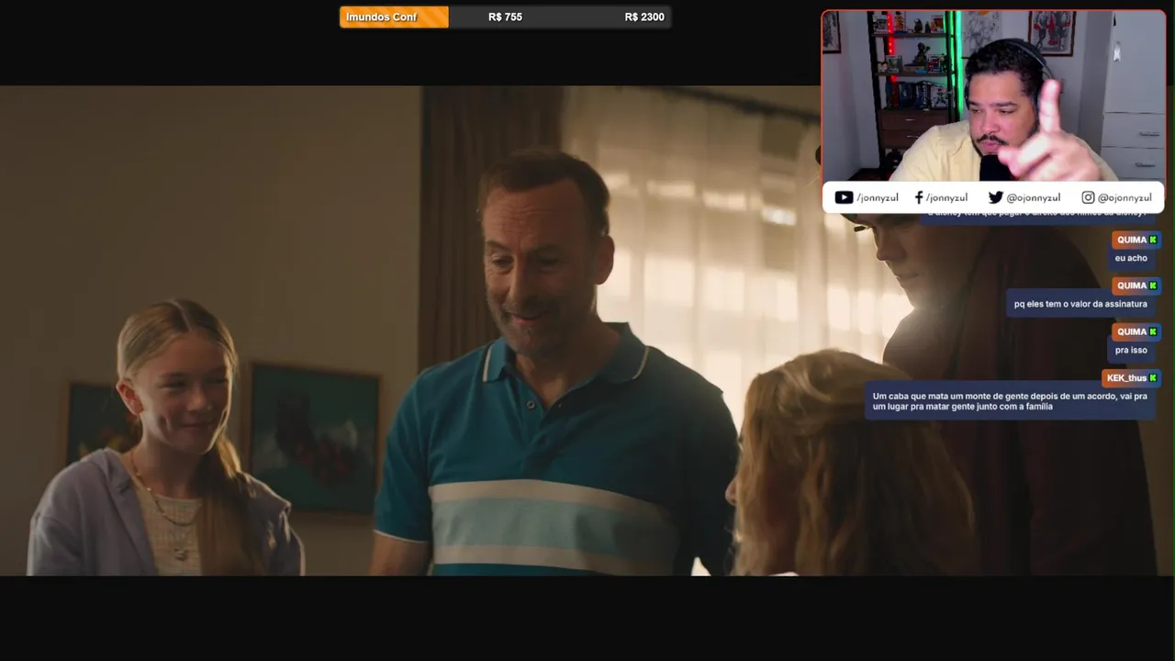Click the Twitter bird icon
The height and width of the screenshot is (661, 1175).
click(995, 197)
